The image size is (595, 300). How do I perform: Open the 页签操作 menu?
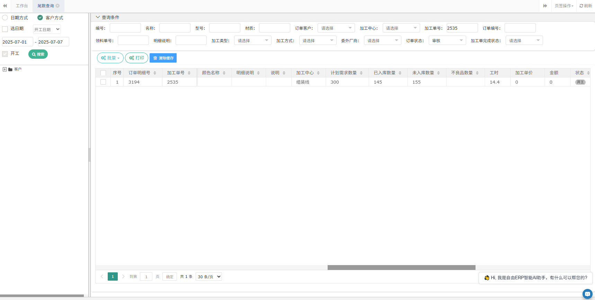click(x=564, y=6)
